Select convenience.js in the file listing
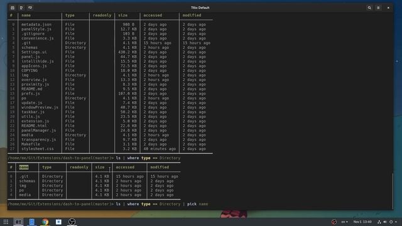The height and width of the screenshot is (226, 402). pos(38,38)
